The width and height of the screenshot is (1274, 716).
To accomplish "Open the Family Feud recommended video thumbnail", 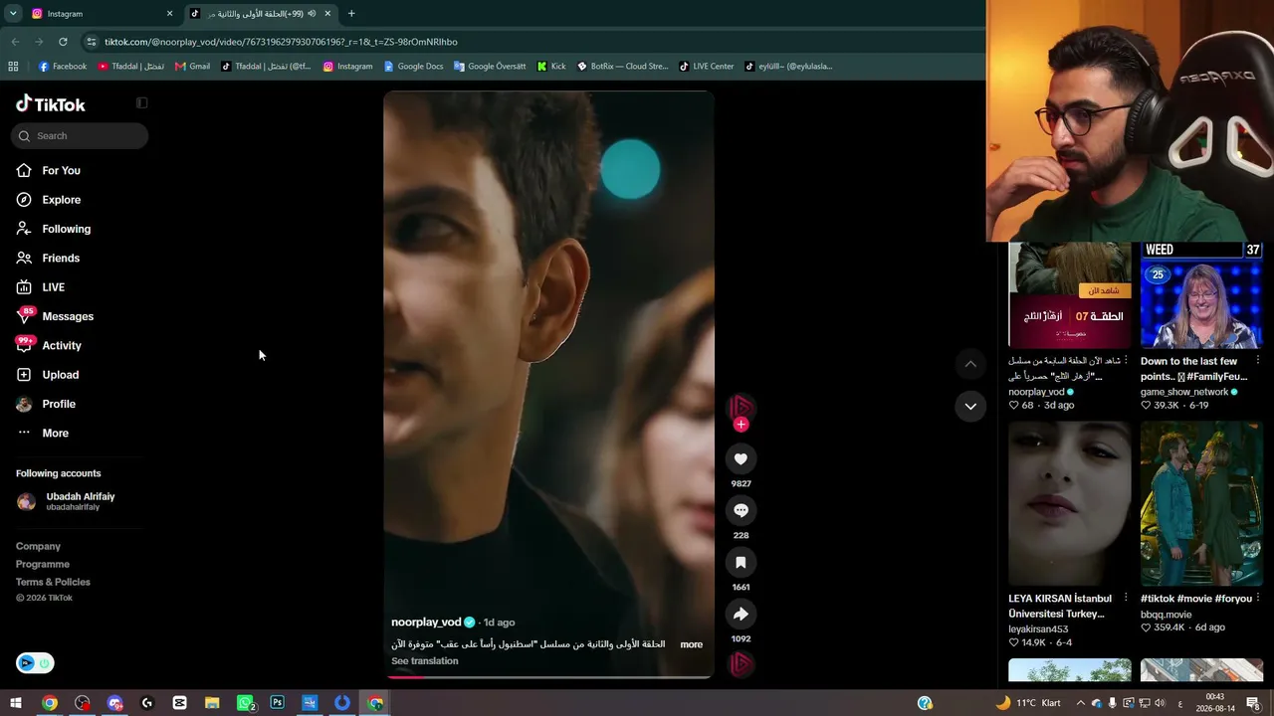I will point(1201,295).
